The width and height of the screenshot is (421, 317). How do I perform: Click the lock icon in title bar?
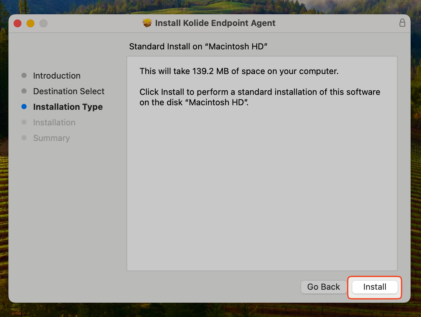click(x=402, y=23)
